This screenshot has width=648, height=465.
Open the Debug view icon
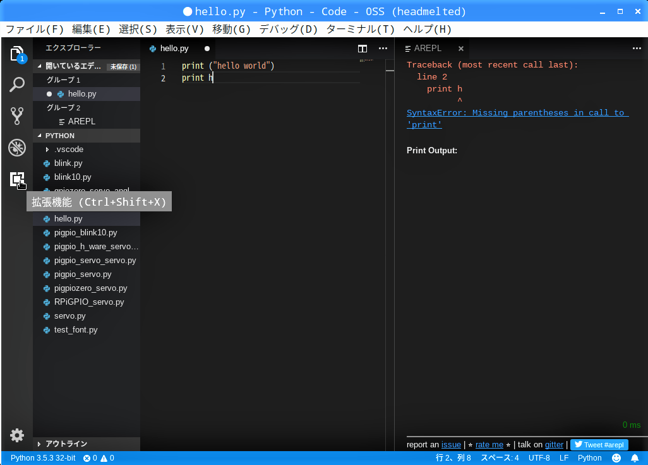[17, 148]
